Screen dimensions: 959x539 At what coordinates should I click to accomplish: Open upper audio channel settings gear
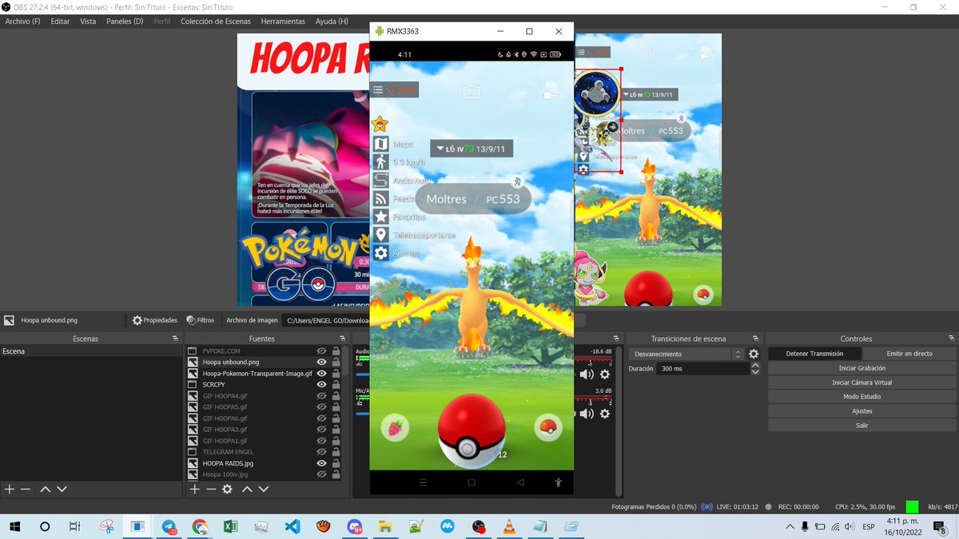point(605,374)
